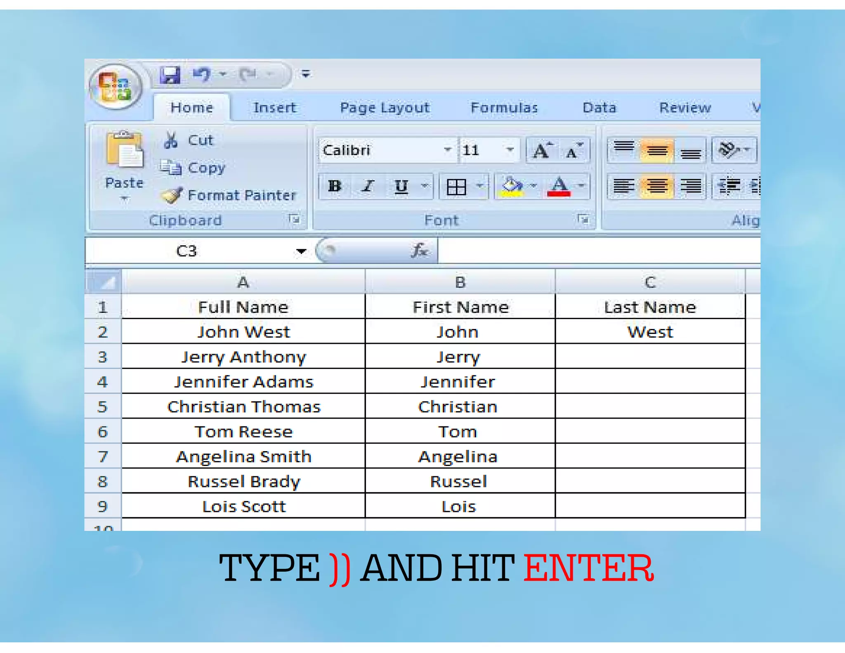This screenshot has width=845, height=653.
Task: Click the Save floppy disk icon
Action: pyautogui.click(x=170, y=75)
